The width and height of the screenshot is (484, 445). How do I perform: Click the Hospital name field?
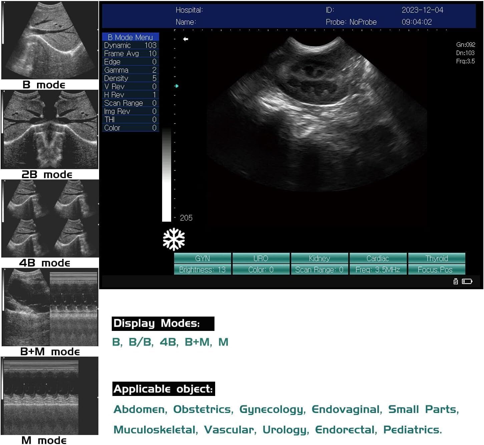(189, 10)
